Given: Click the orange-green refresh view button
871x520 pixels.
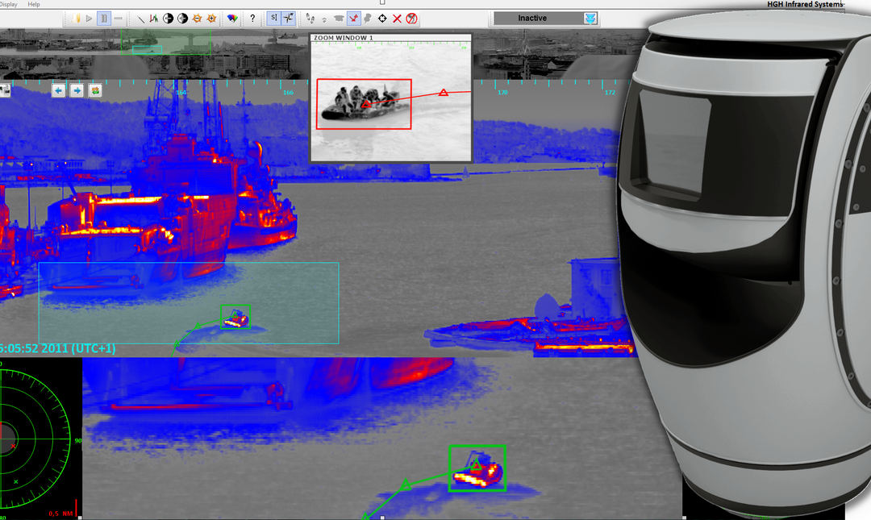Looking at the screenshot, I should pyautogui.click(x=95, y=90).
